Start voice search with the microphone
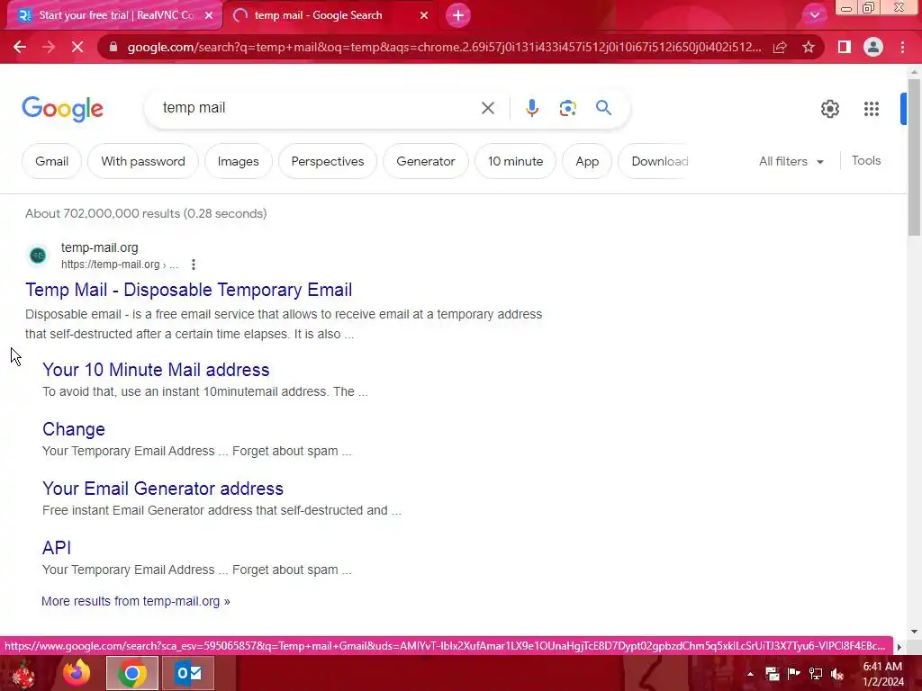The height and width of the screenshot is (691, 922). coord(531,108)
